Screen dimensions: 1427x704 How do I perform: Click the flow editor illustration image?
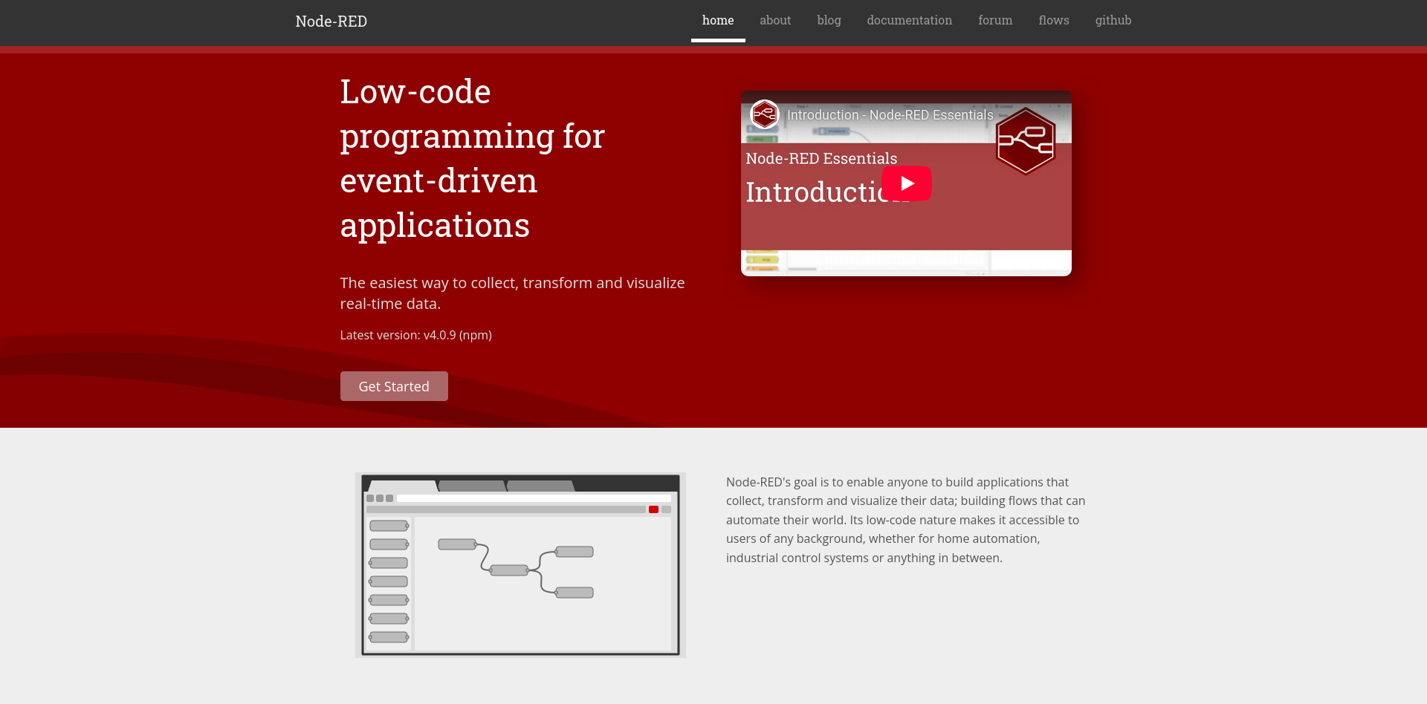(520, 565)
